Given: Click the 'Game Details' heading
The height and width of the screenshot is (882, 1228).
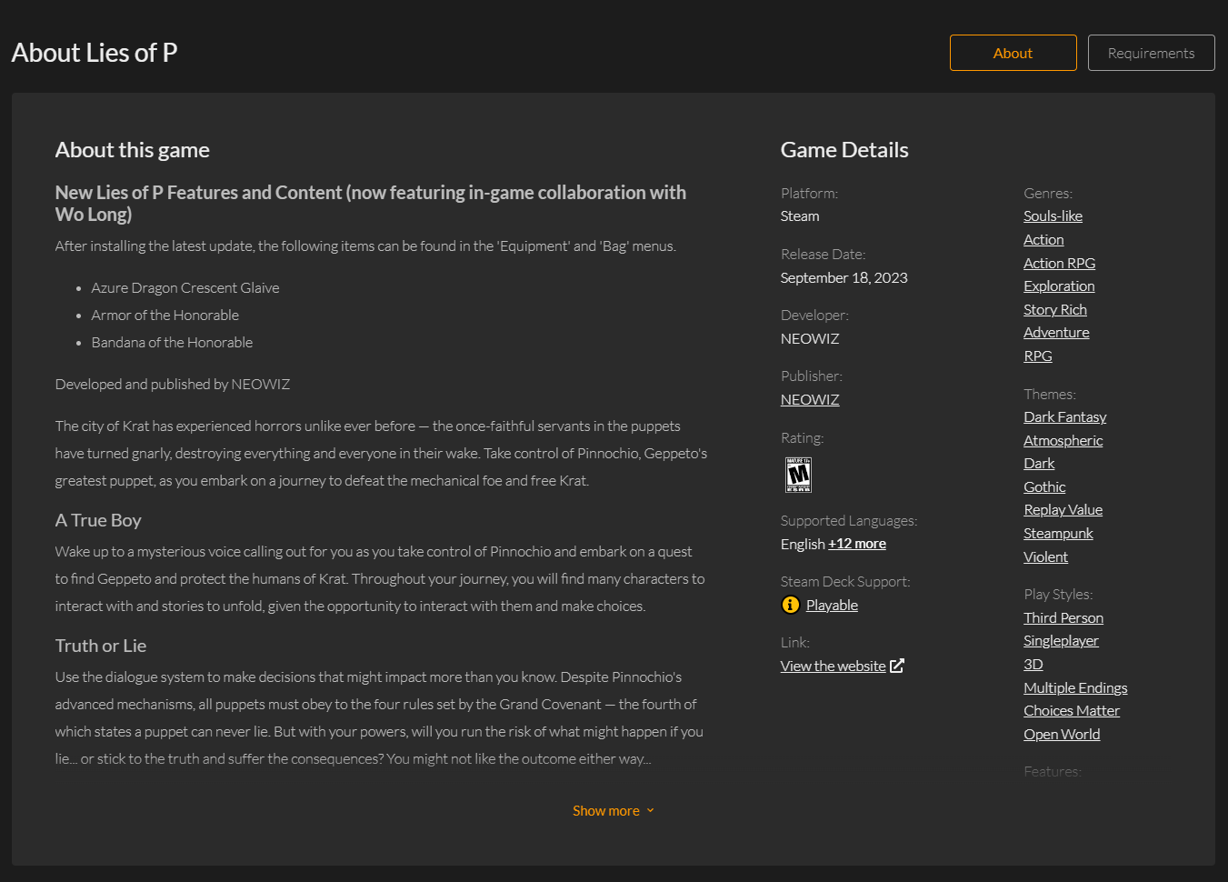Looking at the screenshot, I should coord(844,150).
